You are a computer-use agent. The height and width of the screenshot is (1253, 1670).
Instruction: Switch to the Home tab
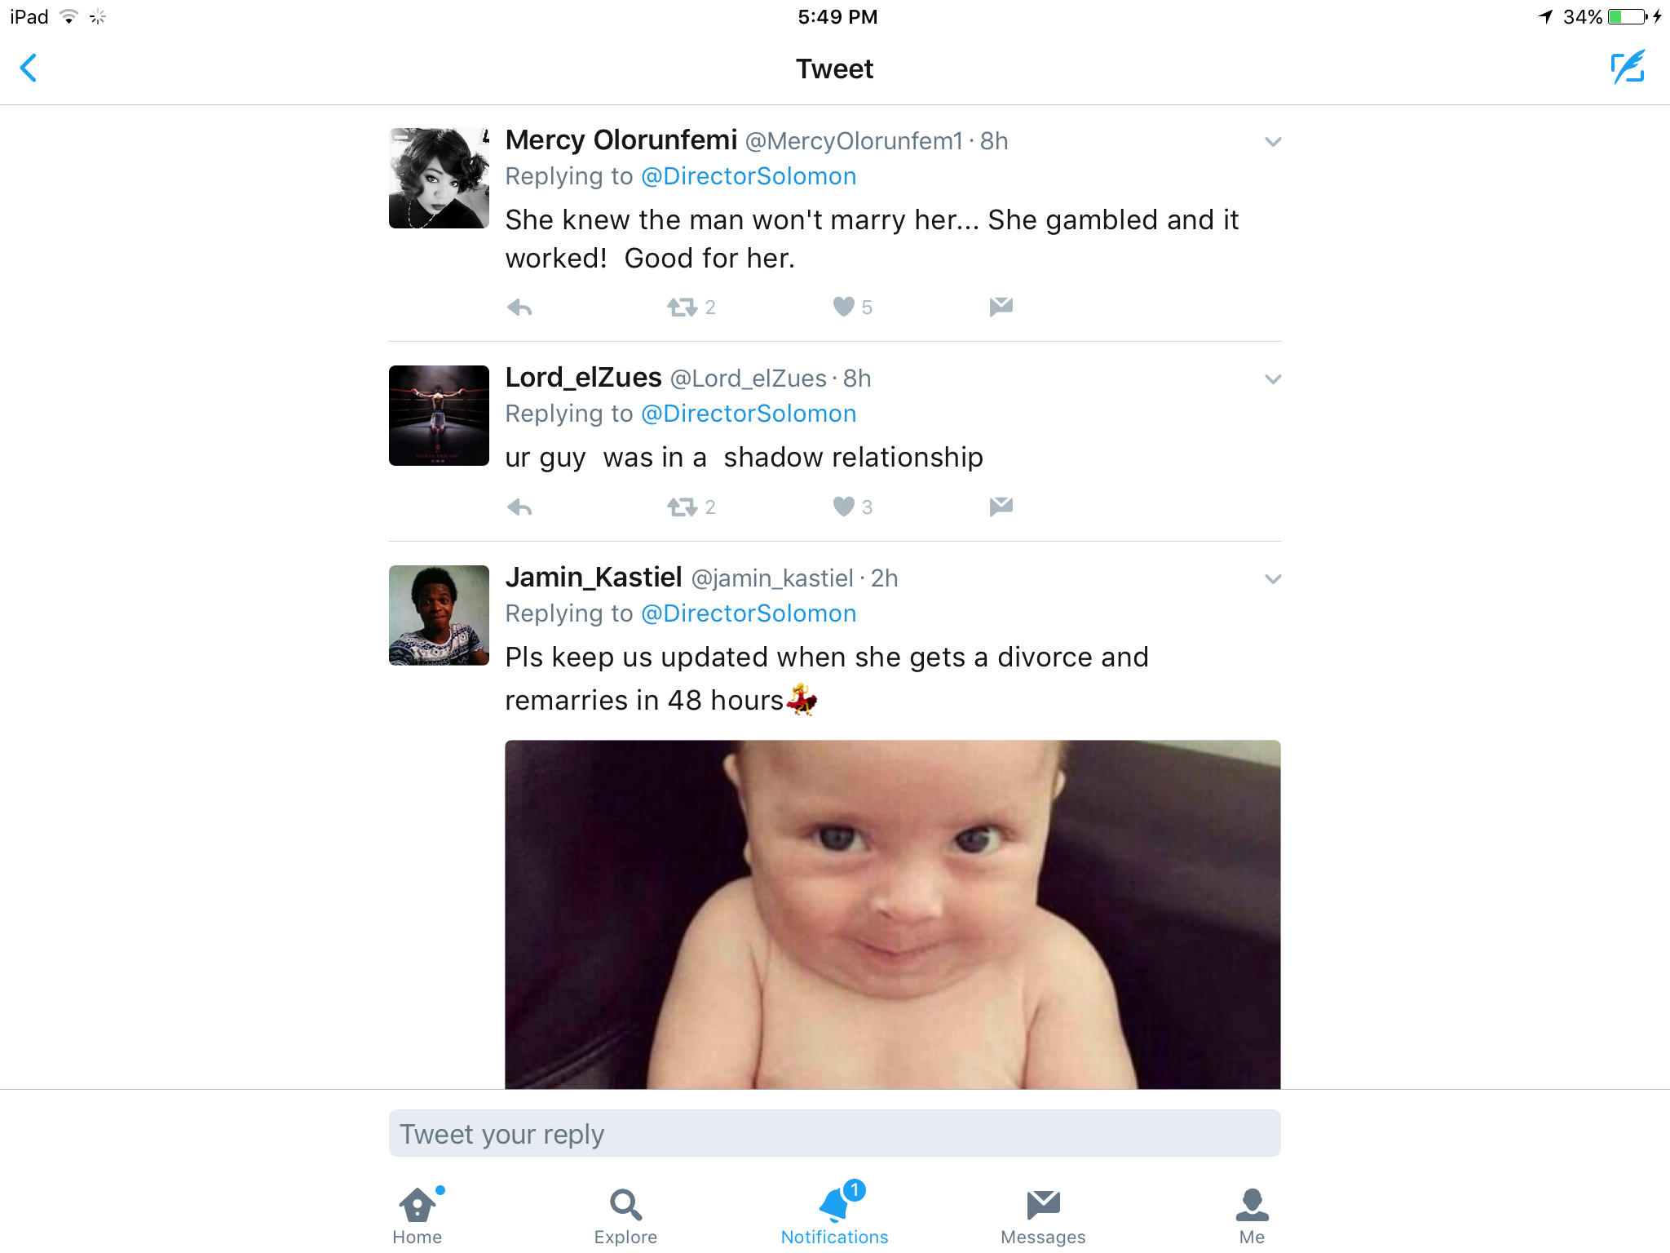tap(417, 1215)
